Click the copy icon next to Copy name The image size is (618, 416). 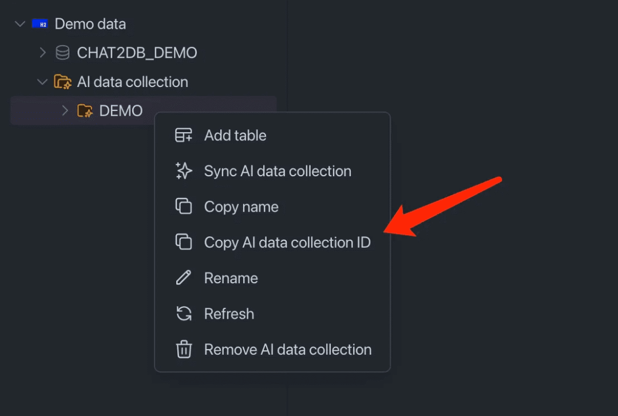click(x=184, y=207)
